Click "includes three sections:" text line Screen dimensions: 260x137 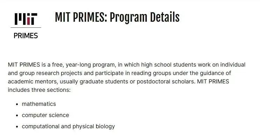point(39,90)
